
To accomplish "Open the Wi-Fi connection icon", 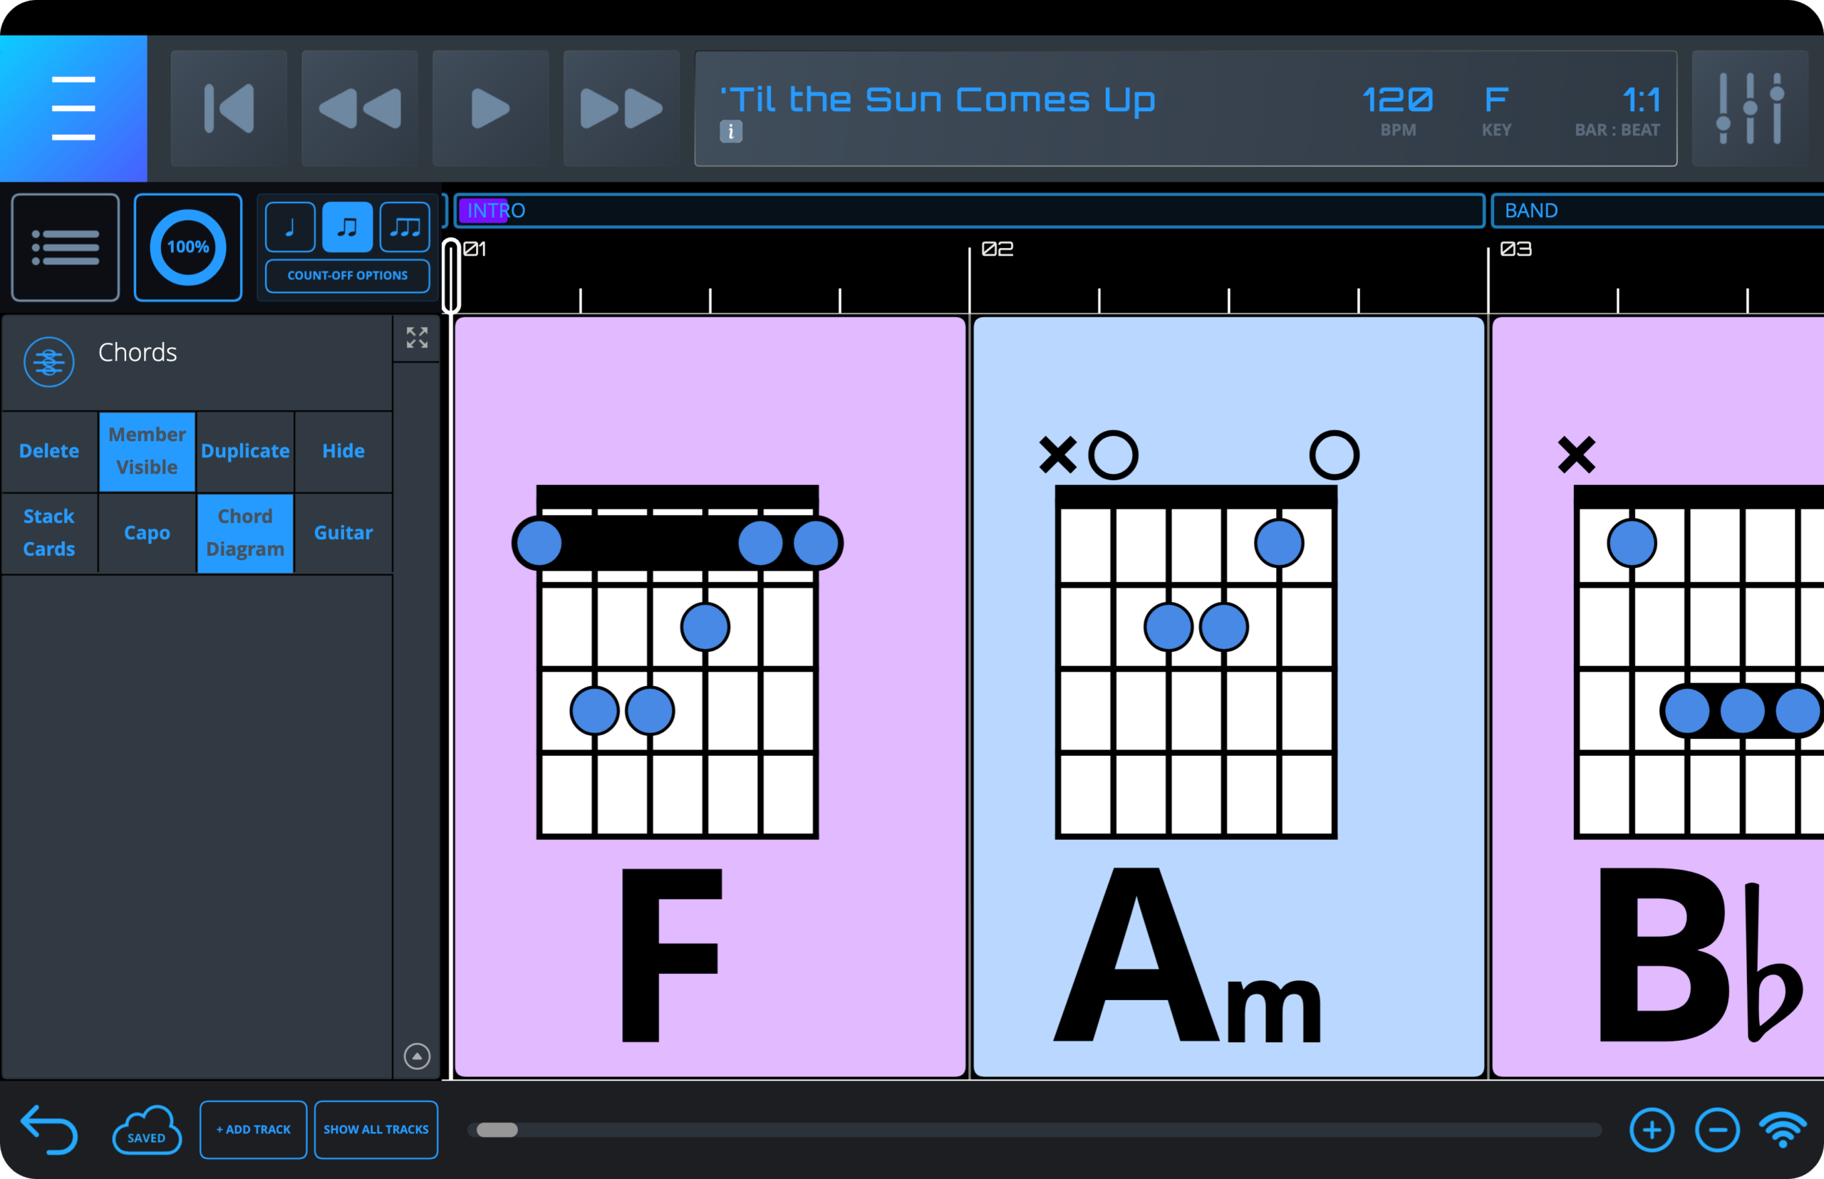I will tap(1783, 1130).
